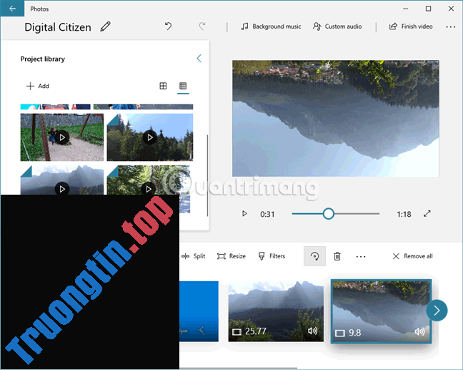Viewport: 463px width, 370px height.
Task: Apply Filters to the selected clip
Action: 272,256
